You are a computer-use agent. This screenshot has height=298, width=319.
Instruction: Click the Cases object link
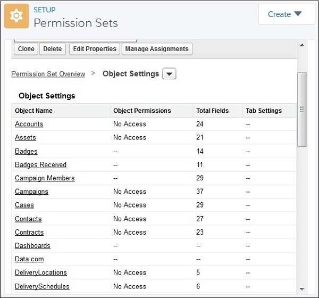[24, 205]
